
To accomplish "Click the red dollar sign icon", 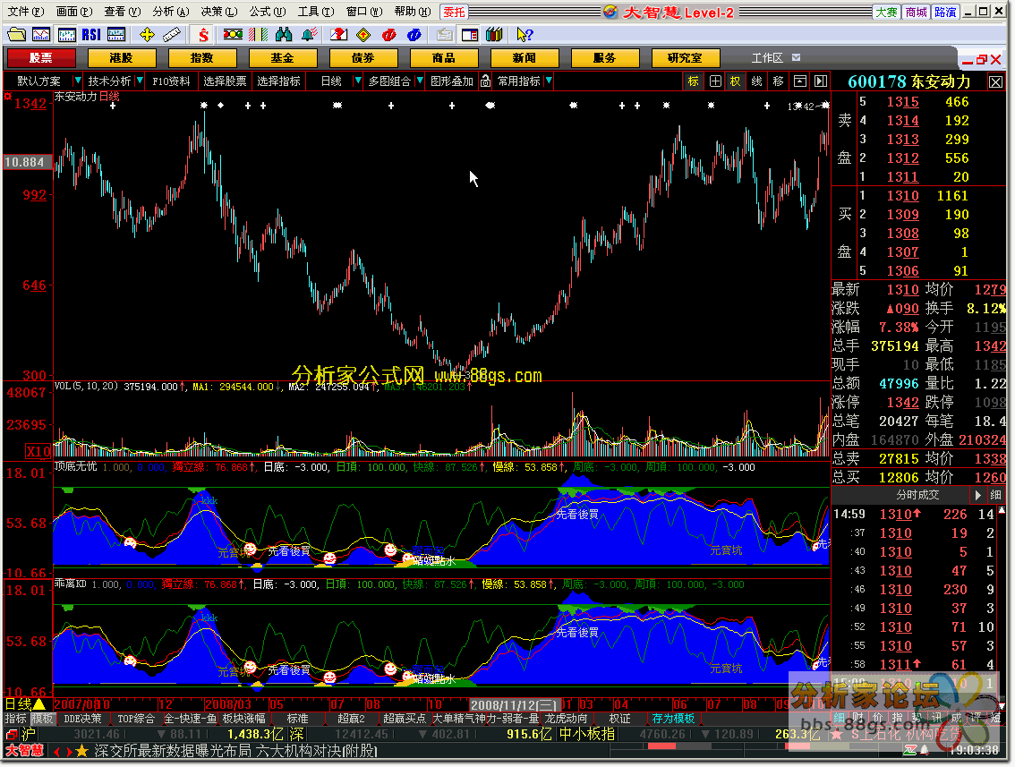I will (x=204, y=34).
